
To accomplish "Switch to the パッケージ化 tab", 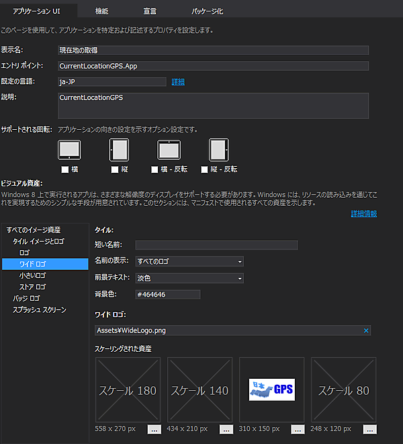I will pyautogui.click(x=208, y=11).
